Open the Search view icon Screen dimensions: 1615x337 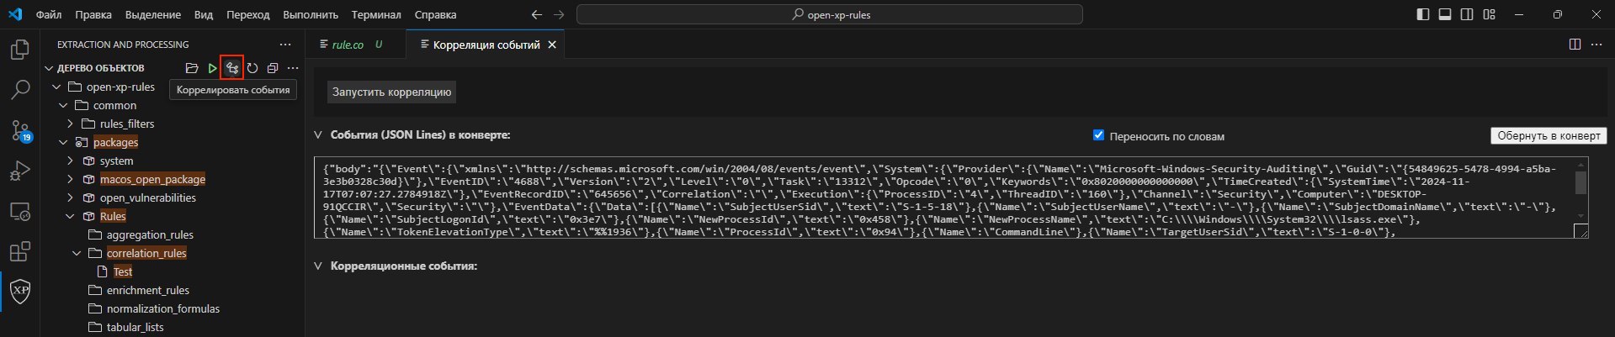click(x=20, y=90)
